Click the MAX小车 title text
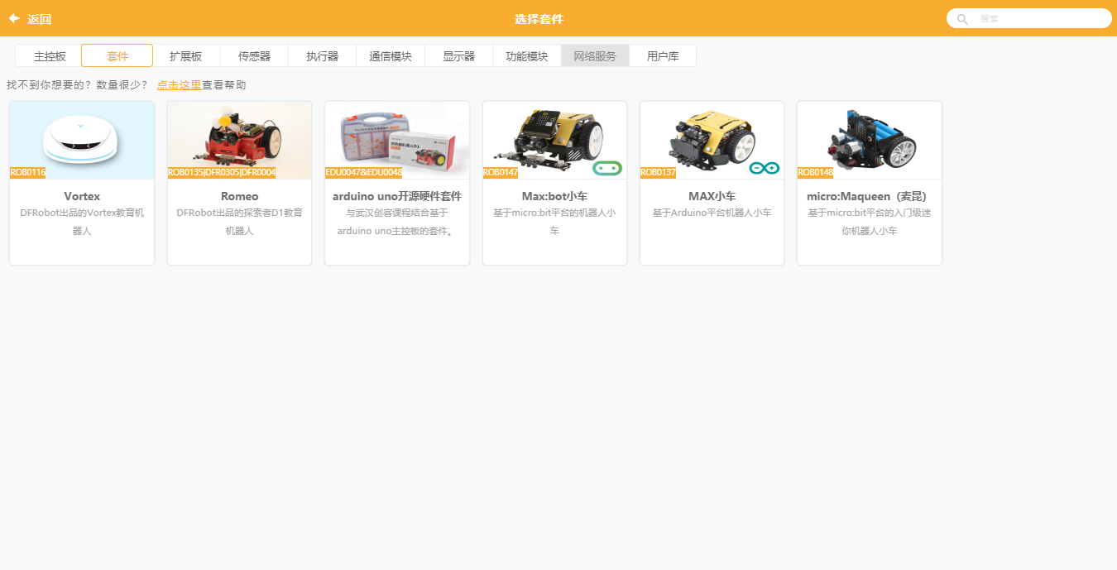The image size is (1117, 570). click(712, 196)
